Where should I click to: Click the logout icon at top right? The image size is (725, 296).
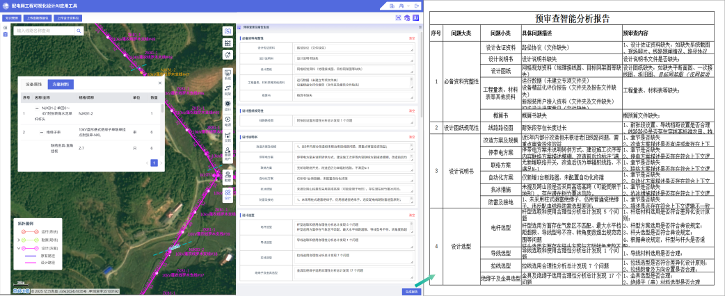pos(417,6)
